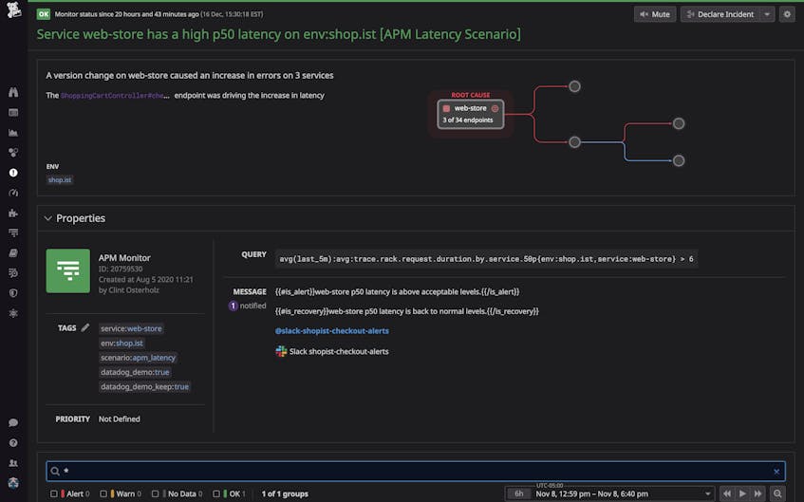The image size is (804, 502).
Task: Open the Datadog home logo
Action: (14, 9)
